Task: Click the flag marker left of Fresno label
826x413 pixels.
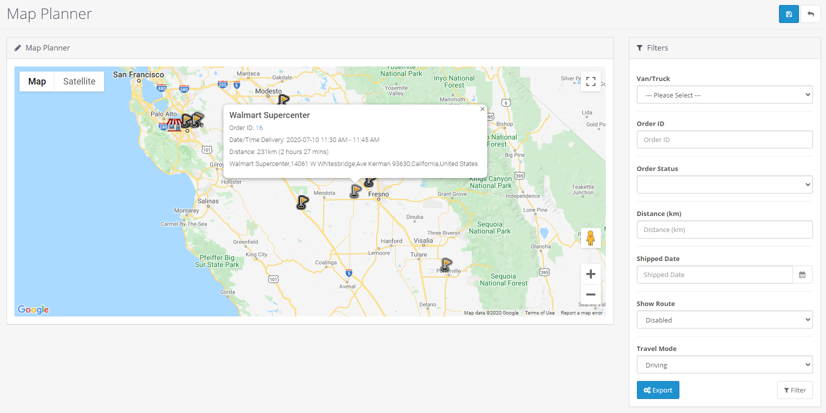Action: pyautogui.click(x=355, y=191)
